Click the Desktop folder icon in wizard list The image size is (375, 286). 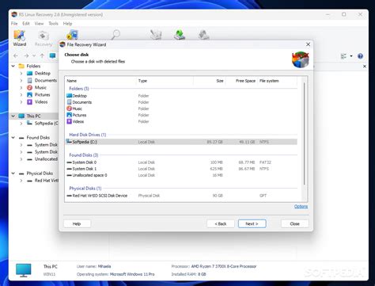[69, 95]
